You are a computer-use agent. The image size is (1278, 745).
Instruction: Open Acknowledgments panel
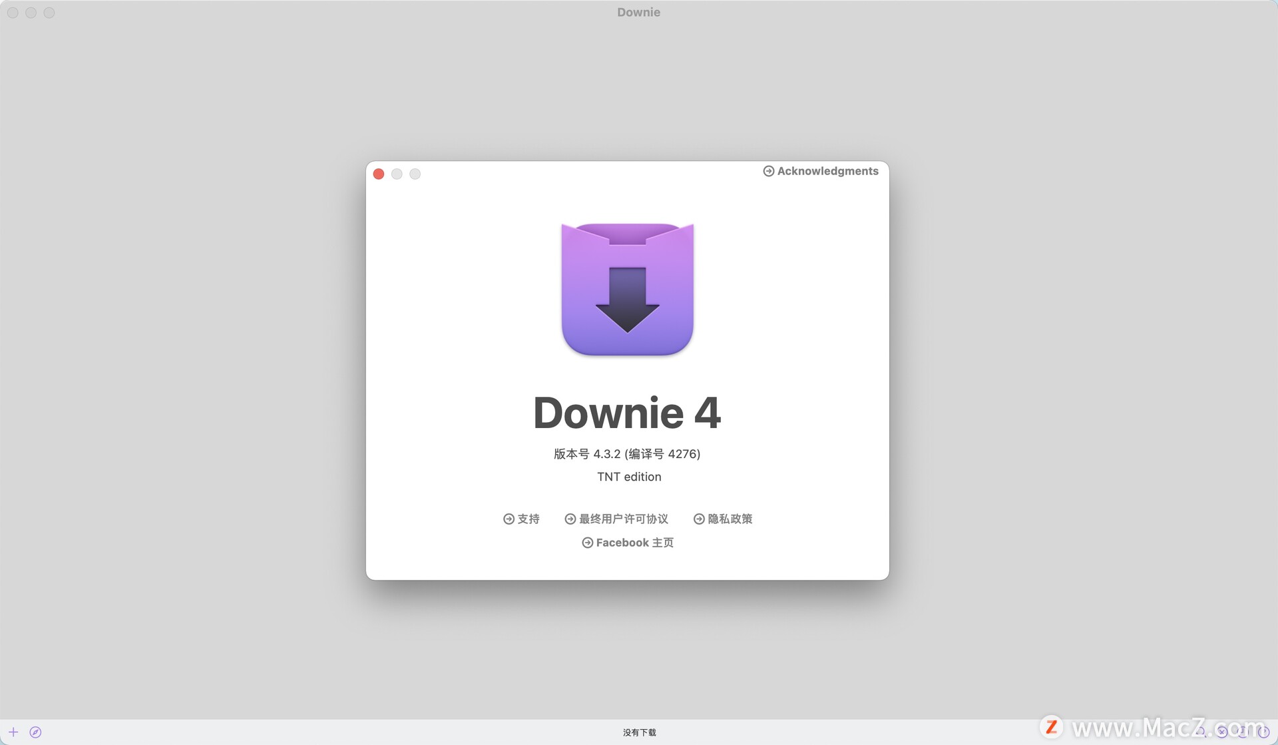point(820,170)
